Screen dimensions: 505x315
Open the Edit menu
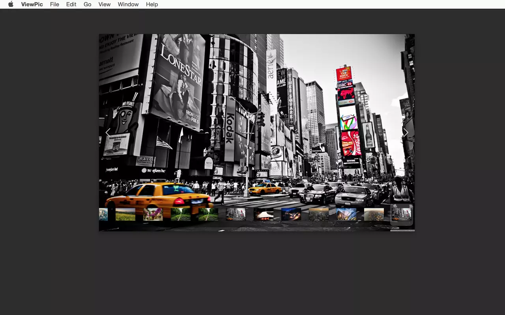(x=71, y=4)
